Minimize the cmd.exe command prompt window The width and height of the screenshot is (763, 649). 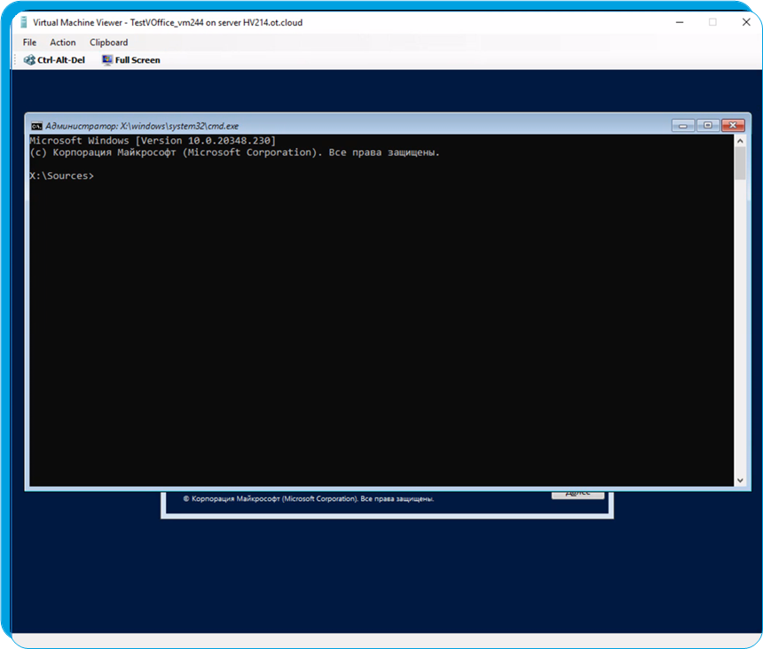point(683,125)
